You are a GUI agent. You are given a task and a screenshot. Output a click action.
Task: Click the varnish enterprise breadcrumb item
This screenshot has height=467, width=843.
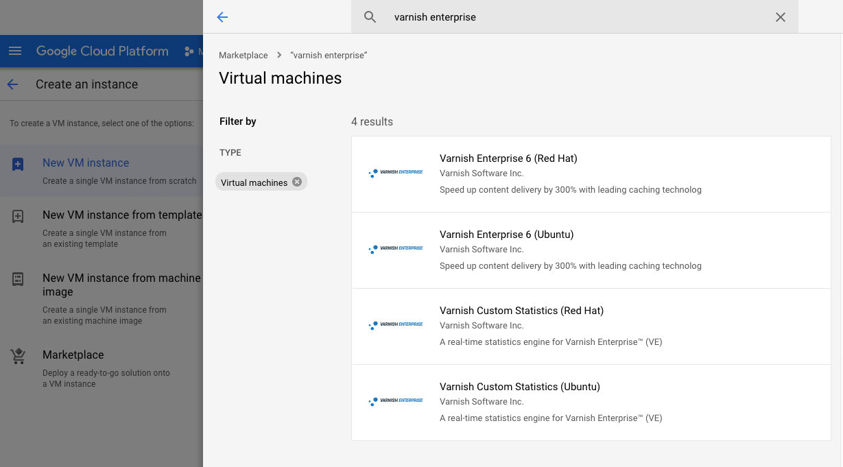point(329,53)
